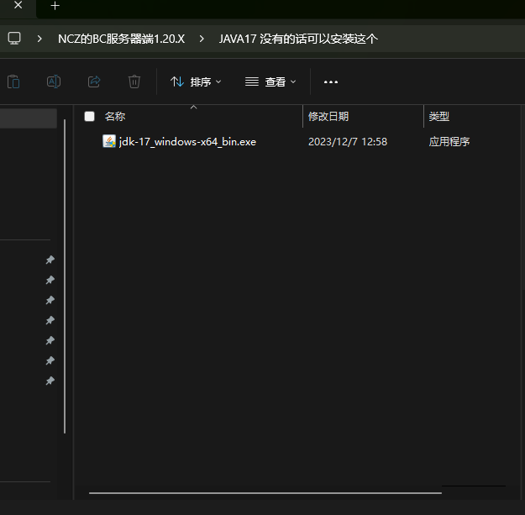Click the first pin icon in navigation pane
Viewport: 525px width, 515px height.
[50, 260]
